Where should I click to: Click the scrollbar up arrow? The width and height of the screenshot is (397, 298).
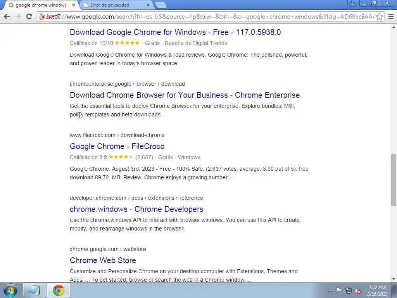pyautogui.click(x=394, y=27)
